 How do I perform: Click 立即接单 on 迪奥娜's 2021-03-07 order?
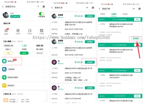(90, 16)
